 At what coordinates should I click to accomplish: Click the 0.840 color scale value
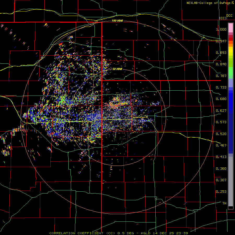(221, 64)
